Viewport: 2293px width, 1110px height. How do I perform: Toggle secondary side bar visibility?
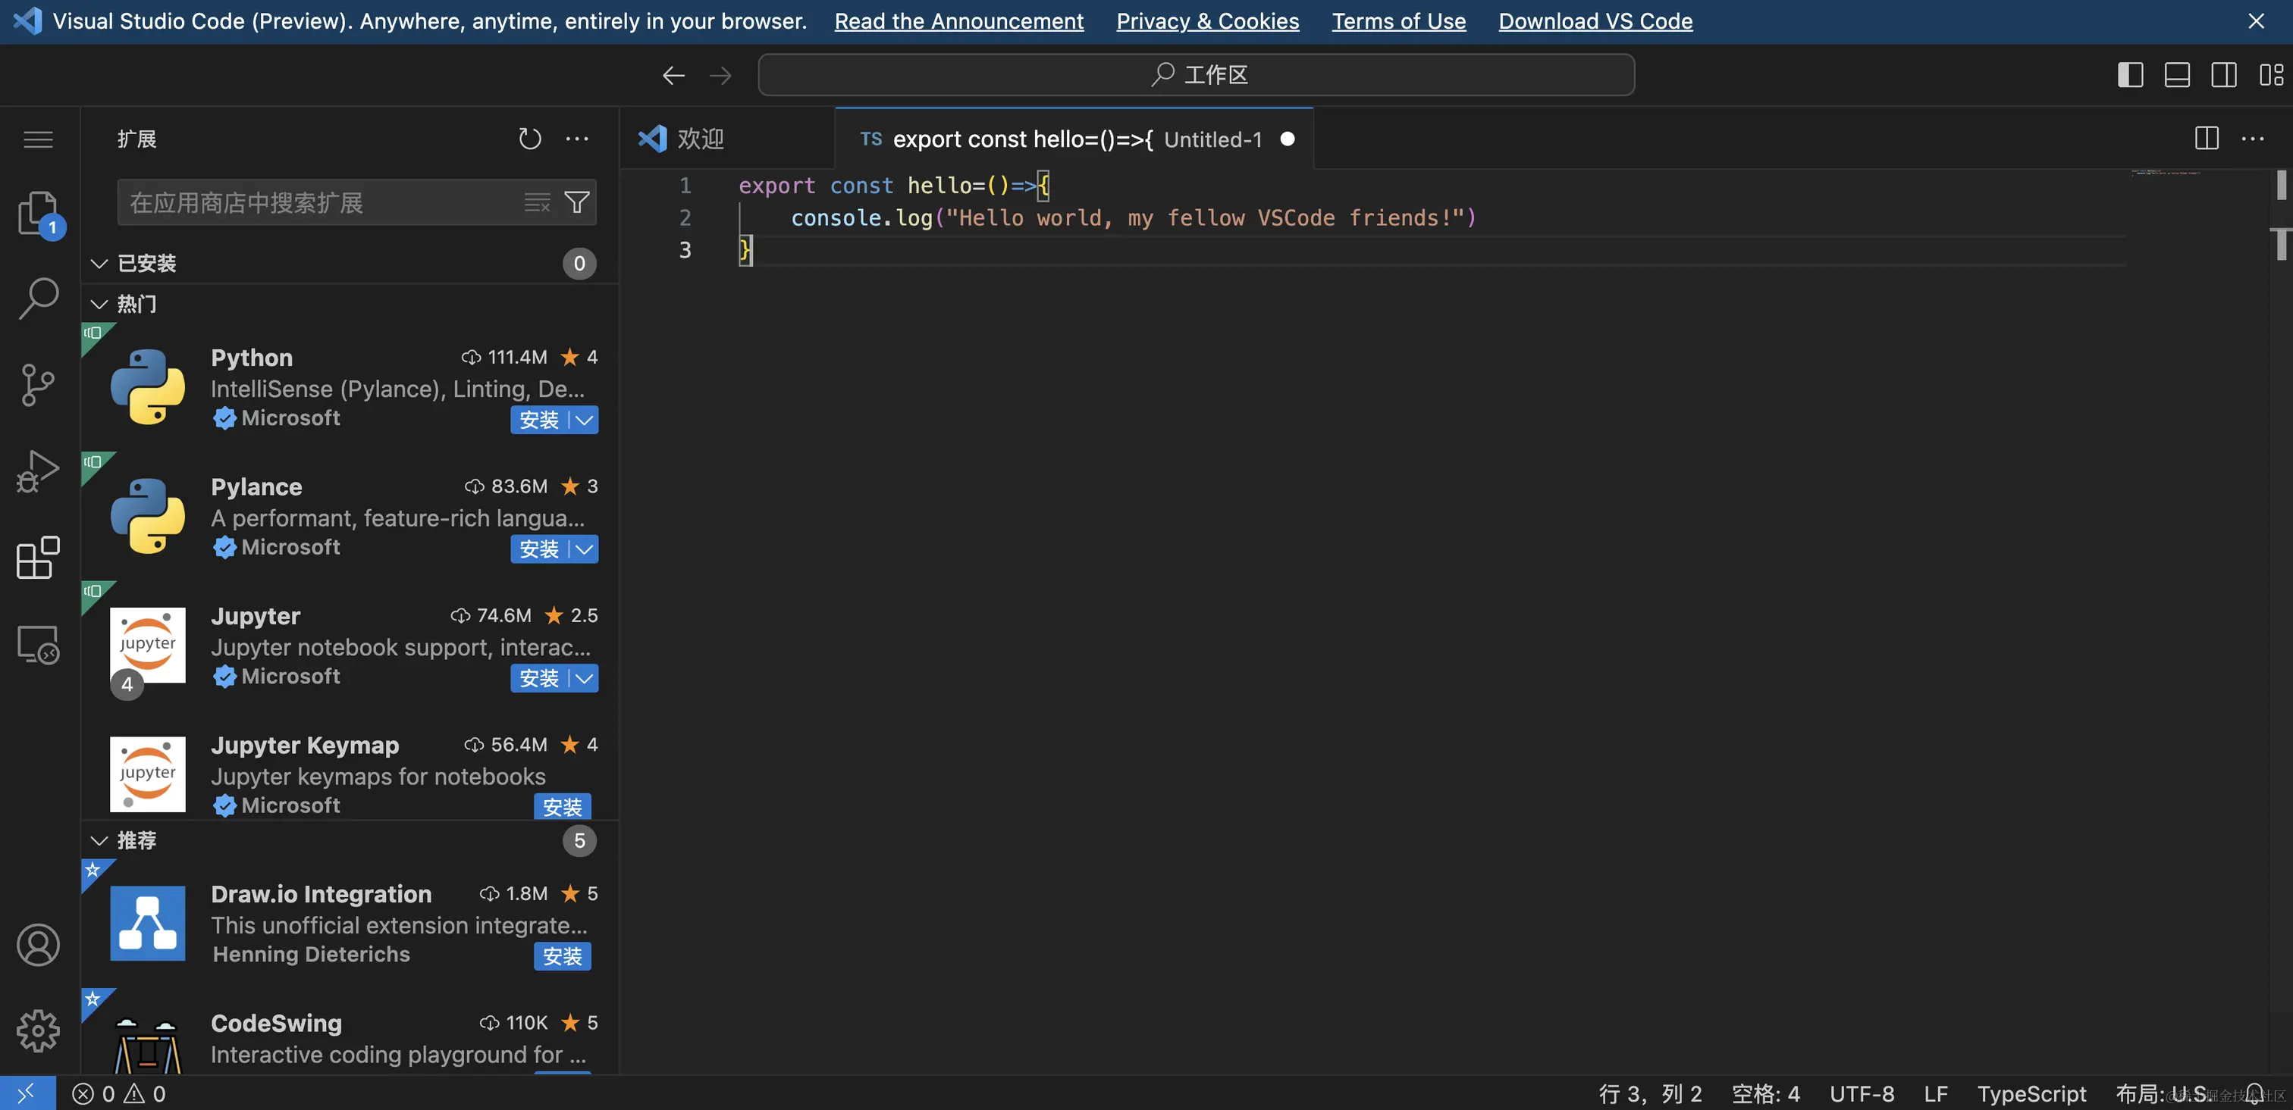[2223, 76]
